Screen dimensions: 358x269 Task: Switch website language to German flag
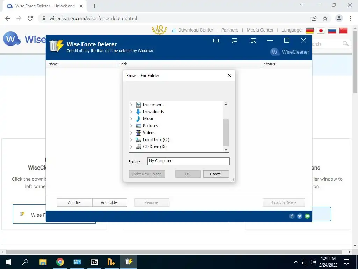[x=310, y=30]
